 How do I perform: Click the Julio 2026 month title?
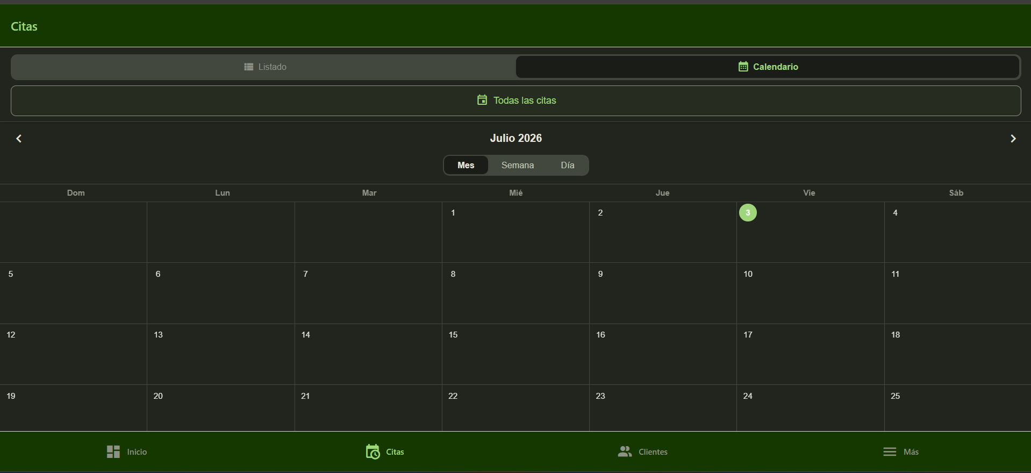click(x=516, y=138)
